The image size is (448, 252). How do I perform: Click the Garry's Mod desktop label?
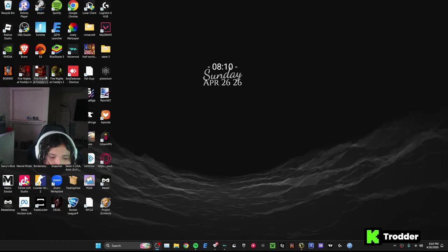8,166
